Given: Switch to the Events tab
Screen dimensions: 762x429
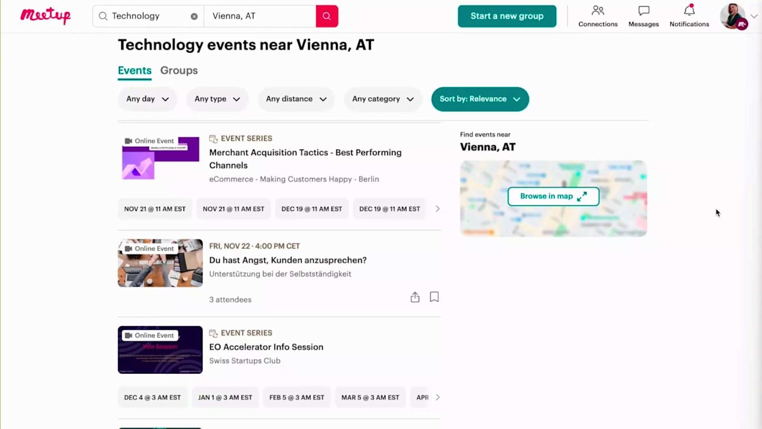Looking at the screenshot, I should [135, 71].
